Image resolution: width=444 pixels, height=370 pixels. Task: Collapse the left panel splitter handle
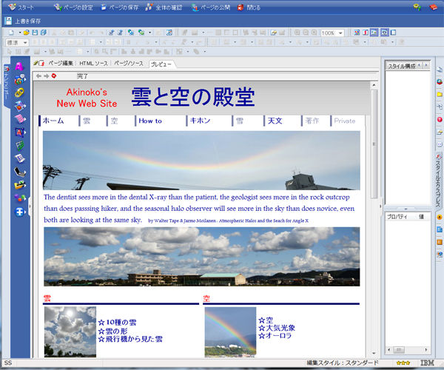click(30, 206)
